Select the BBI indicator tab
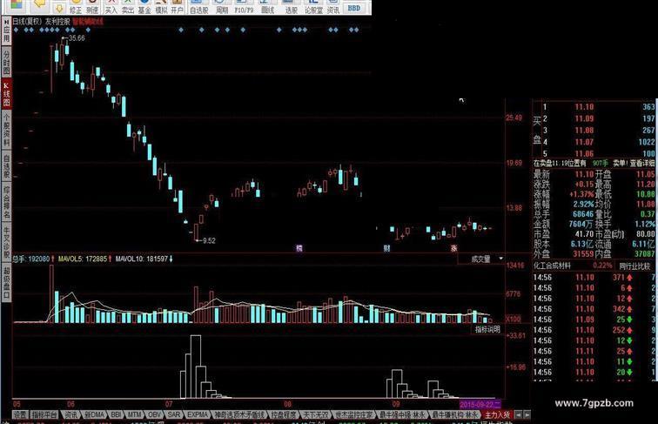 [116, 414]
